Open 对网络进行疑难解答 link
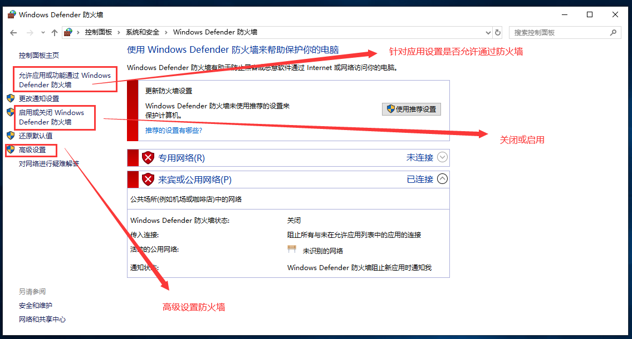Screen dimensions: 632x339 click(49, 164)
